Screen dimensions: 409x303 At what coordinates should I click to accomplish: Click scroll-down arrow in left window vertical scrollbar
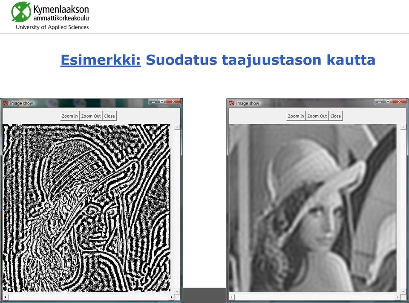coord(177,291)
